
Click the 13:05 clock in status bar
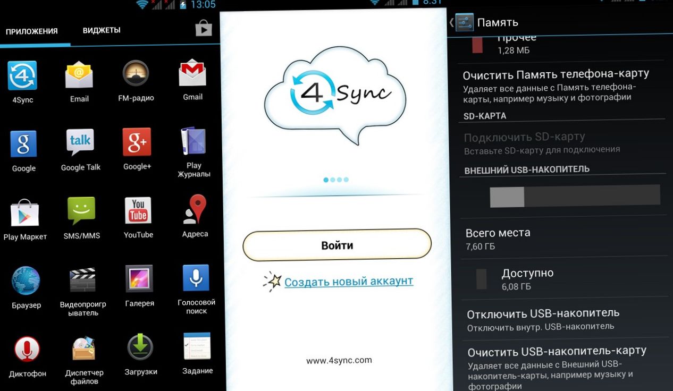203,5
